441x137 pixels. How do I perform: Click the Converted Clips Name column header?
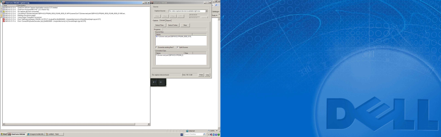click(x=170, y=53)
